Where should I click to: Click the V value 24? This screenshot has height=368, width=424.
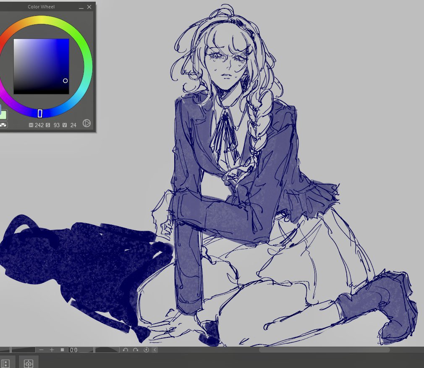73,125
